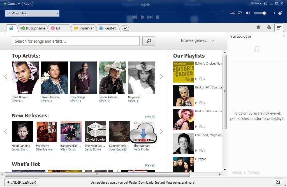Show next New Releases
This screenshot has height=187, width=287.
coord(161,131)
